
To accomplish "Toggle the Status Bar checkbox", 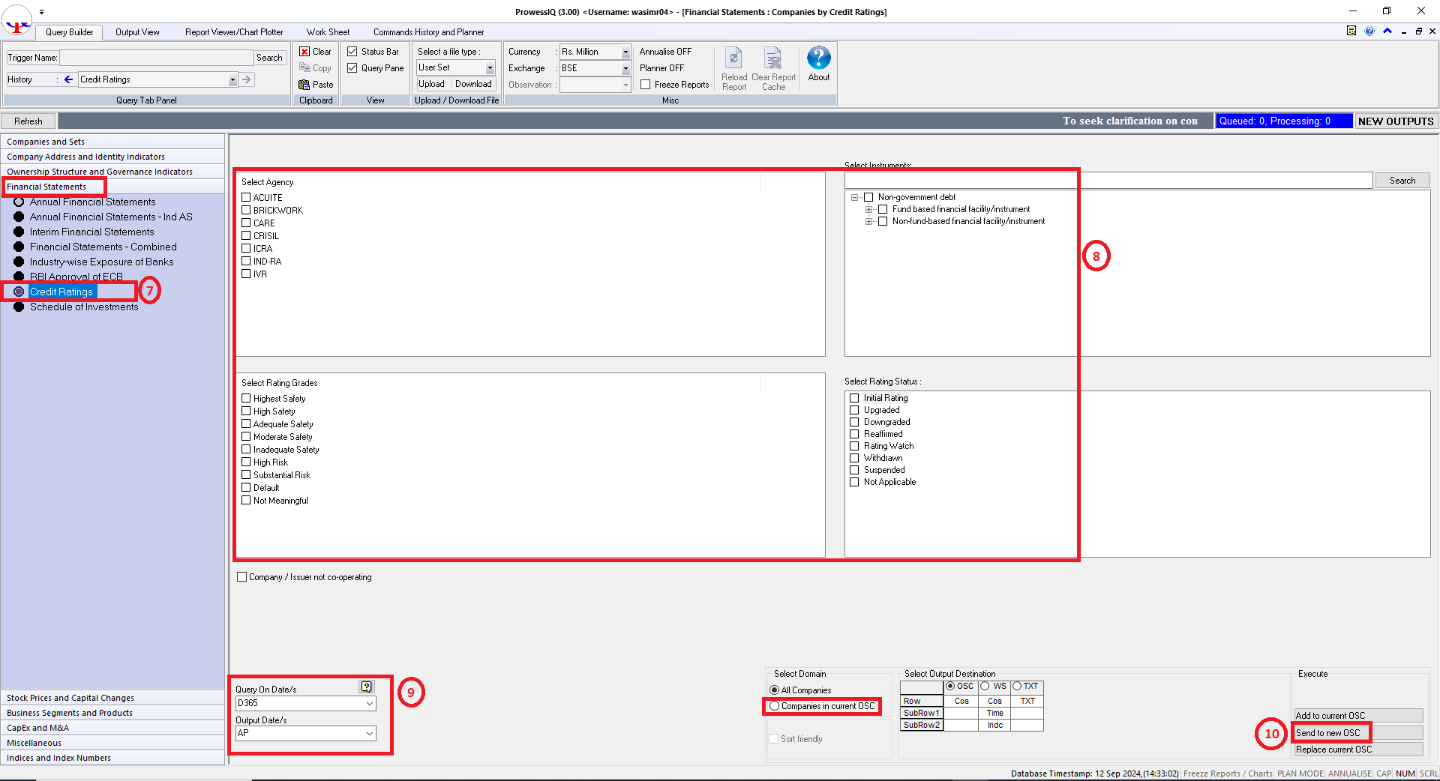I will (x=352, y=52).
